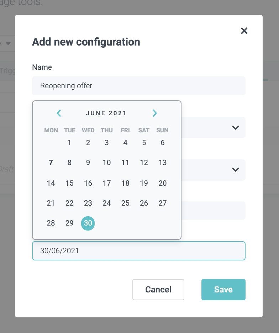279x333 pixels.
Task: Select June 18 in the date picker
Action: [x=125, y=183]
